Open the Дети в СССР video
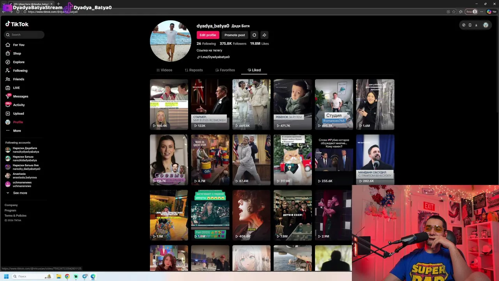 click(293, 215)
